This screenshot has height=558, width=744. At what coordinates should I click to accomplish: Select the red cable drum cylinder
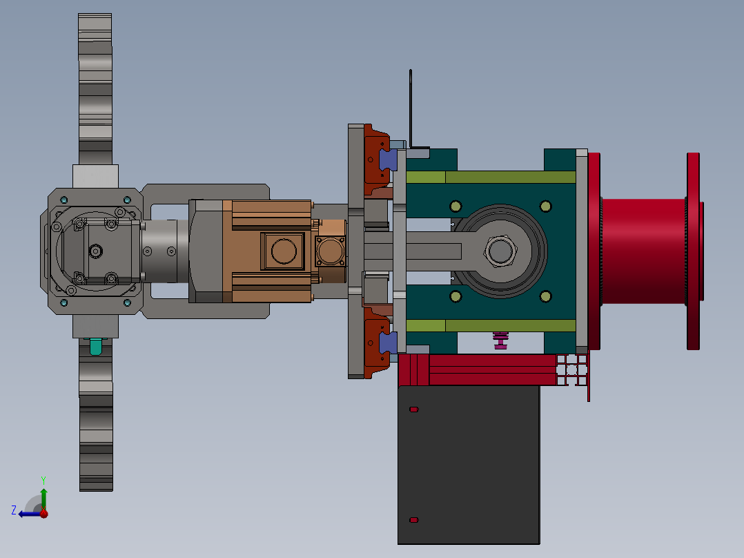(x=643, y=251)
